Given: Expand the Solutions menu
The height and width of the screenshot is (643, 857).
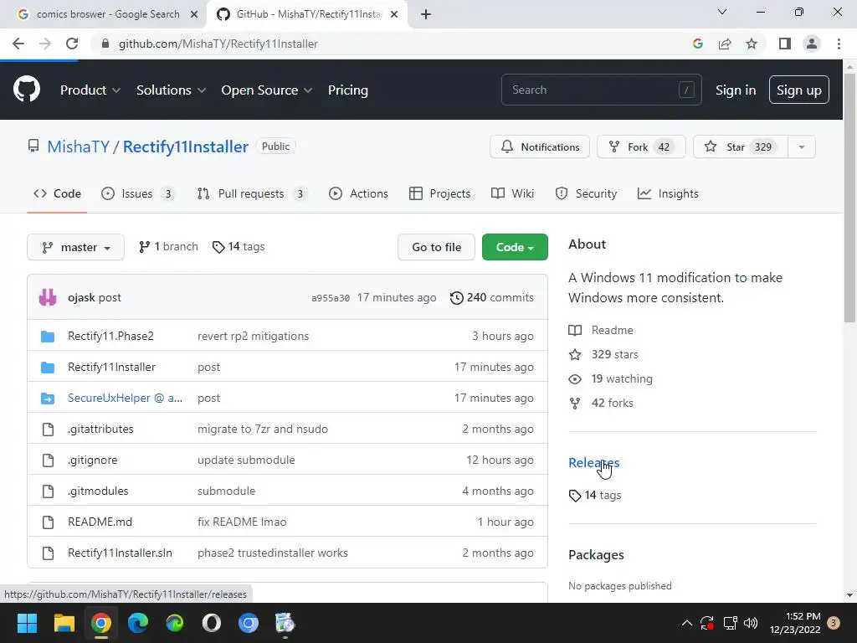Looking at the screenshot, I should pyautogui.click(x=171, y=90).
